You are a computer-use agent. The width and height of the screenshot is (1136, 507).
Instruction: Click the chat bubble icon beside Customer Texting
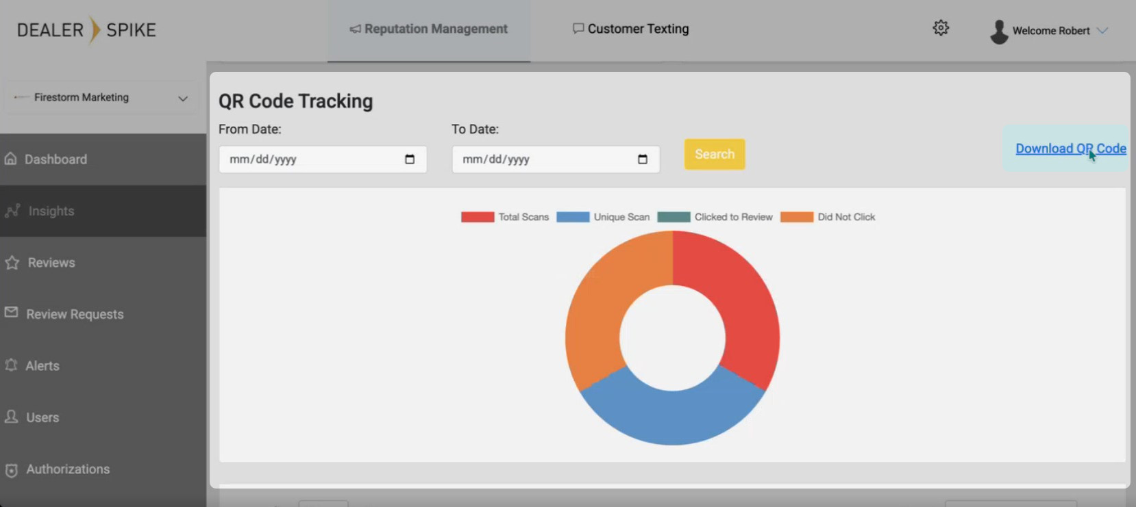578,29
